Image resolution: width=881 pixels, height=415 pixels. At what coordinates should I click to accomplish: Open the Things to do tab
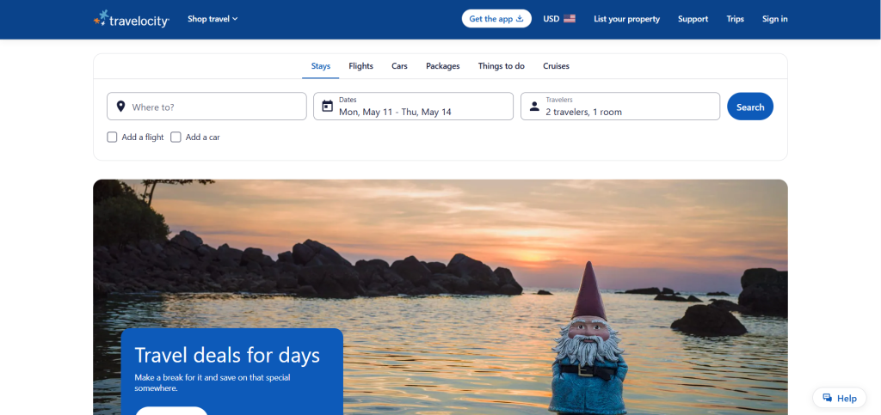pyautogui.click(x=502, y=66)
